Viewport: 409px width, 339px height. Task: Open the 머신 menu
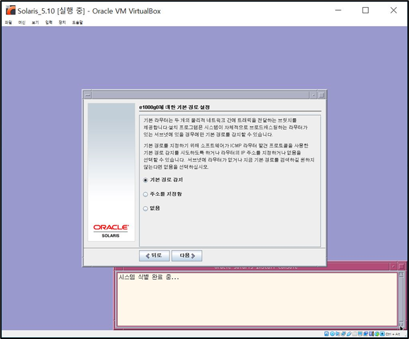22,22
